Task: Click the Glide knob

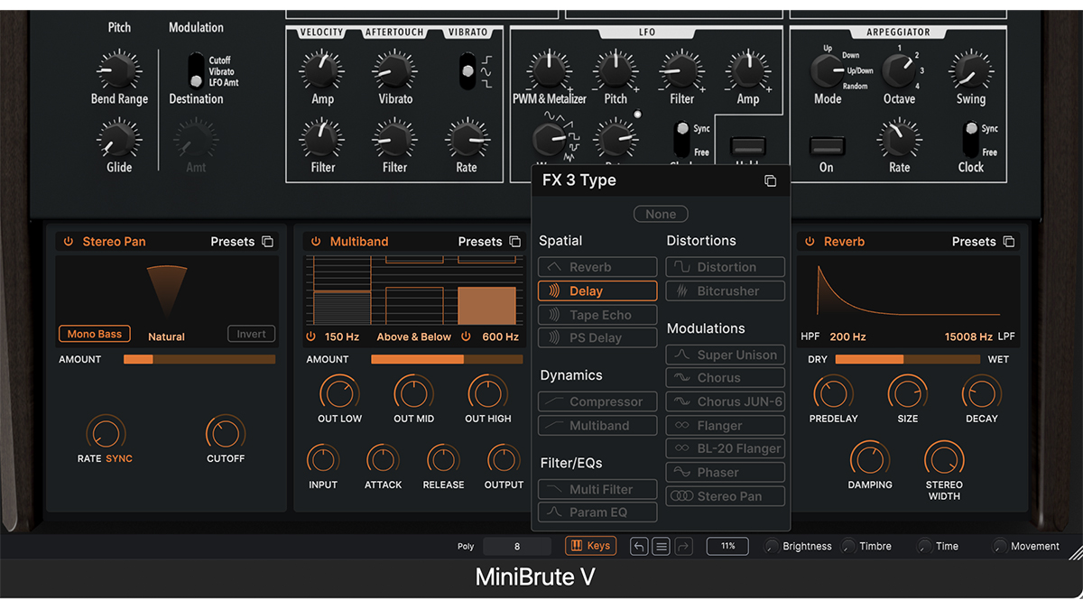Action: coord(118,140)
